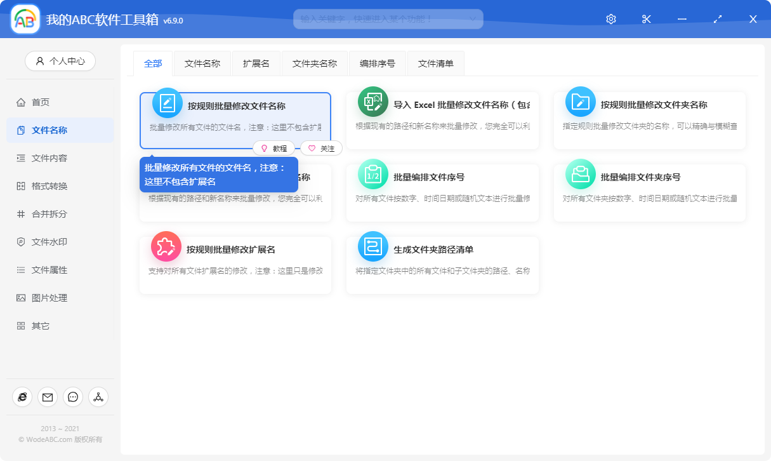Click the browser icon at bottom left
This screenshot has height=461, width=771.
[22, 396]
